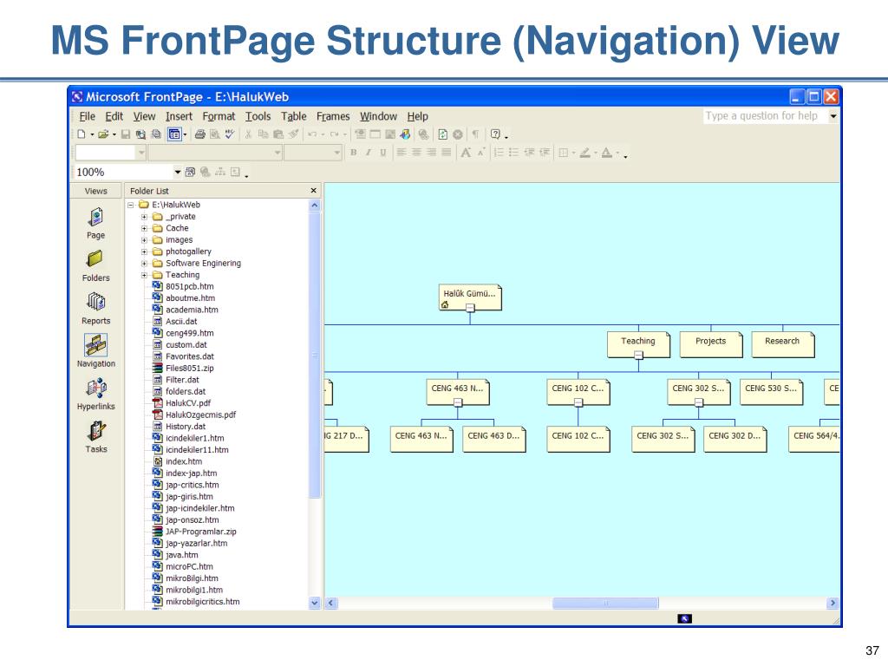The height and width of the screenshot is (666, 888).
Task: Click the Show All paragraph mark icon
Action: [x=475, y=134]
